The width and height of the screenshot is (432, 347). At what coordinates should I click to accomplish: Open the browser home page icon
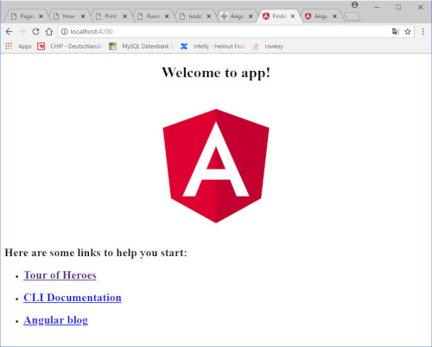tap(49, 31)
